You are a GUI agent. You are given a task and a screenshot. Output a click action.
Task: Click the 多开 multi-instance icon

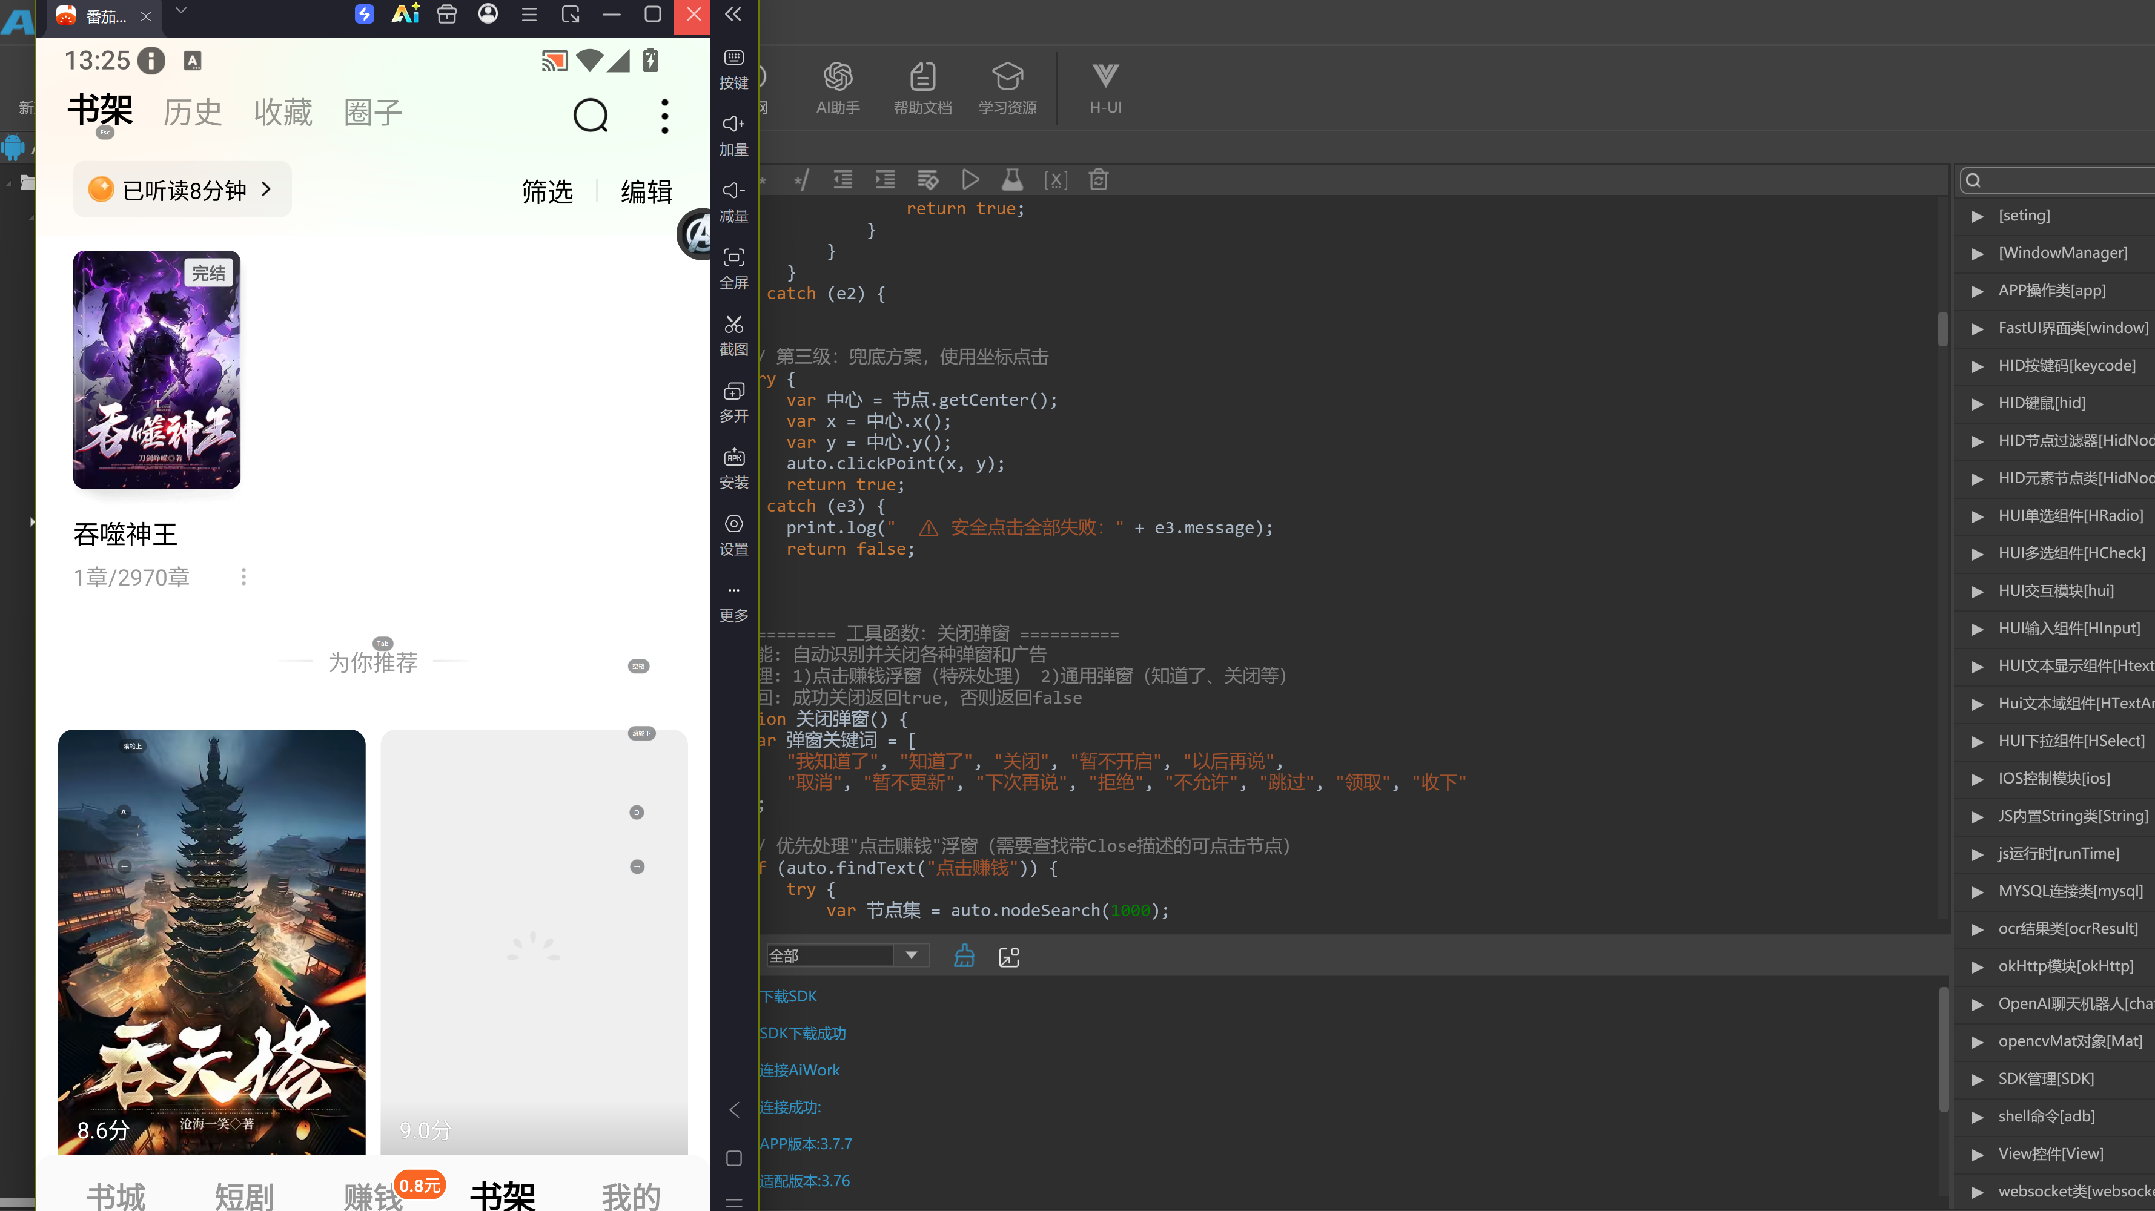click(x=733, y=401)
